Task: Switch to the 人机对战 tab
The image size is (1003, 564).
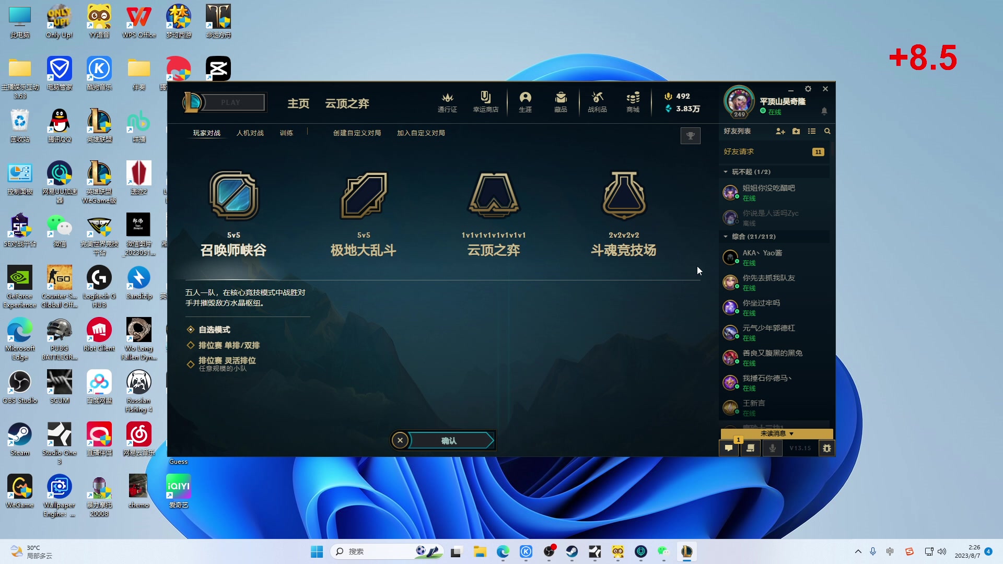Action: pyautogui.click(x=250, y=133)
